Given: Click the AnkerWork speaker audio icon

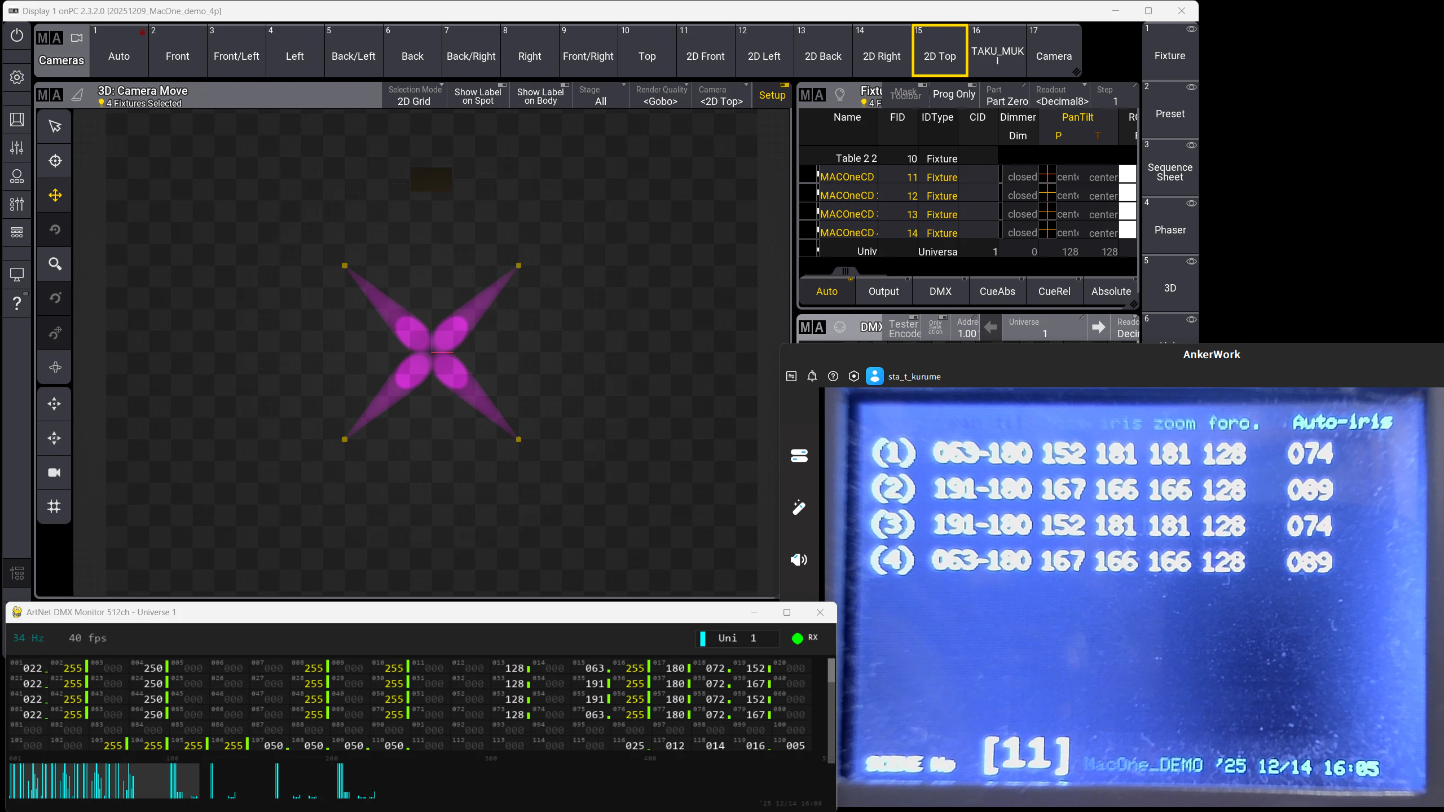Looking at the screenshot, I should point(799,559).
